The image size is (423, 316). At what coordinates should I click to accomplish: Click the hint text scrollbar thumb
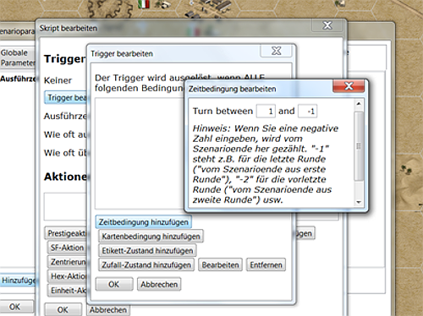[359, 146]
